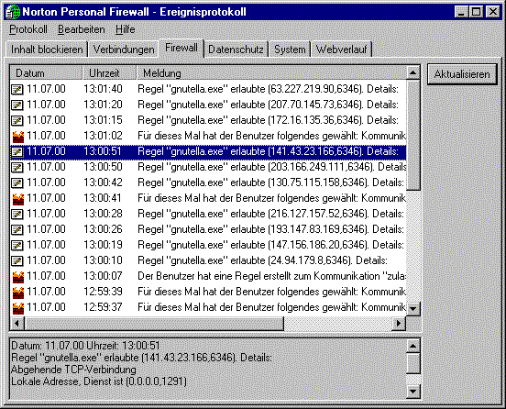Click the horizontal scrollbar right arrow
Viewport: 506px width, 409px height.
click(399, 323)
